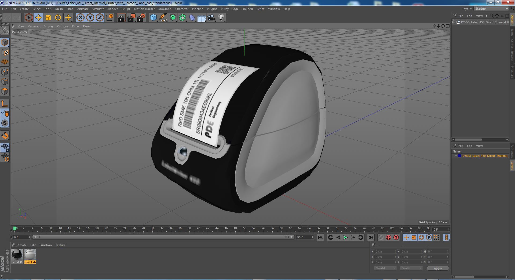Toggle Autokeying button
The height and width of the screenshot is (280, 515).
coord(389,237)
